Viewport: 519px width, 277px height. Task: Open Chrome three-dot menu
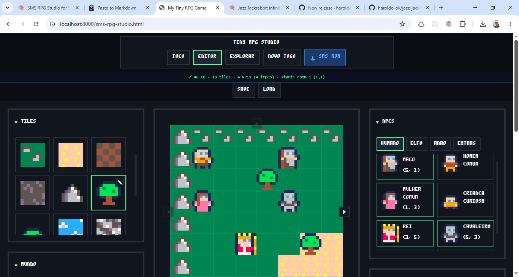pos(510,24)
